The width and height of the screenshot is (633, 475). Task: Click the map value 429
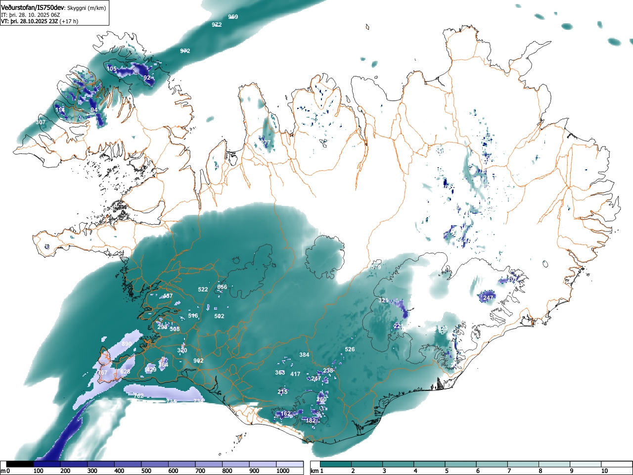coord(151,370)
